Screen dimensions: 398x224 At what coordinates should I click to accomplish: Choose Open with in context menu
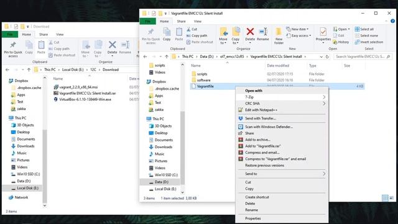(282, 91)
